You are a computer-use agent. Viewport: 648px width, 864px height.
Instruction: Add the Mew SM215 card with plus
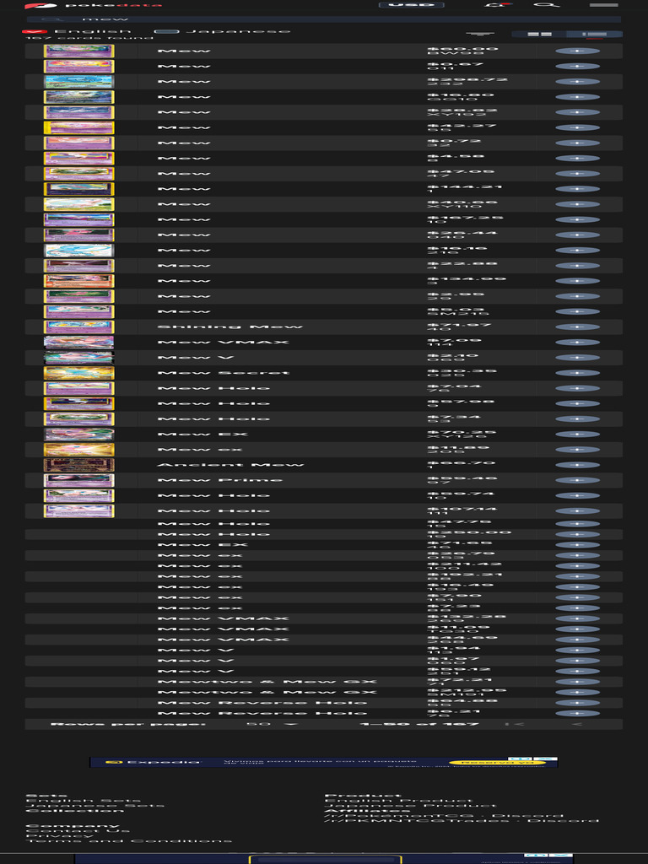point(577,312)
